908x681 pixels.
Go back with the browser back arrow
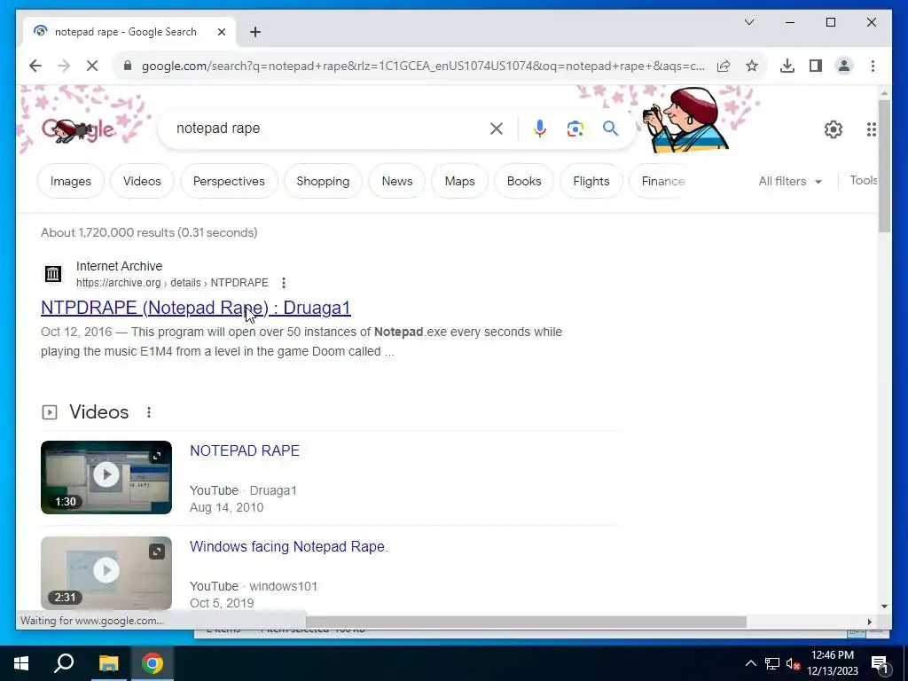tap(35, 66)
